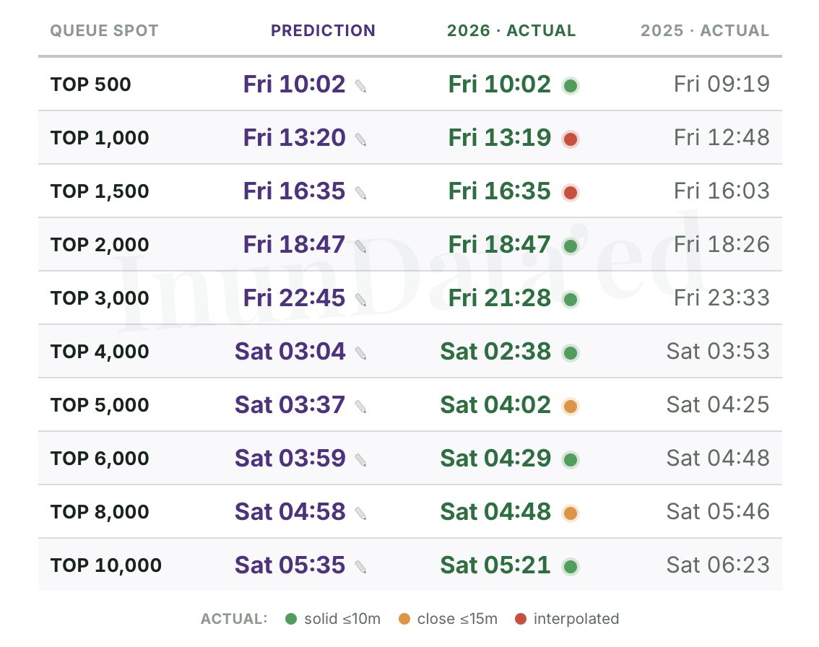
Task: Edit the TOP 6,000 prediction pencil icon
Action: point(360,460)
